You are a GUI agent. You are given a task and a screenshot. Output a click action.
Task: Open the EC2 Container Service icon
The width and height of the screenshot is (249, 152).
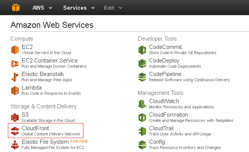click(15, 63)
